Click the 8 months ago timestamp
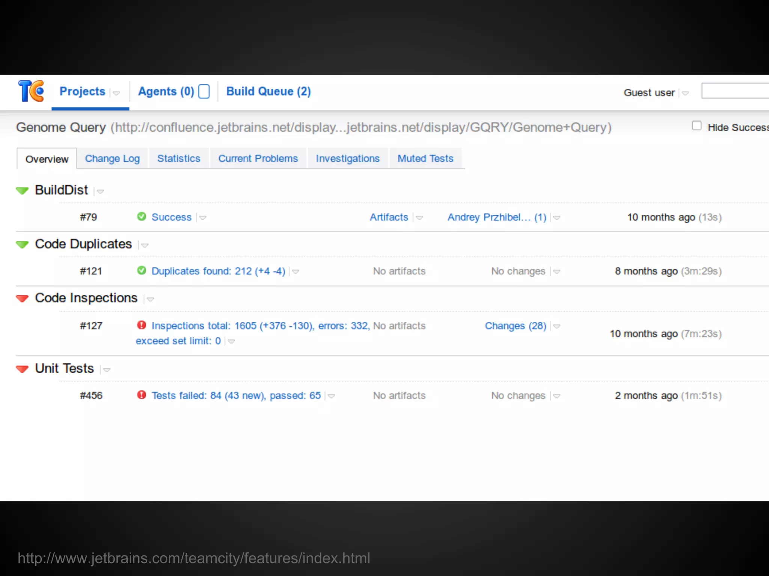Screen dimensions: 769x576 click(646, 271)
